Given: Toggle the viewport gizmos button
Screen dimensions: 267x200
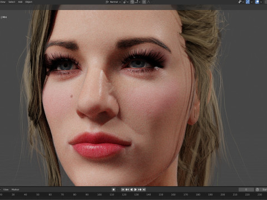Looking at the screenshot, I should [248, 2].
